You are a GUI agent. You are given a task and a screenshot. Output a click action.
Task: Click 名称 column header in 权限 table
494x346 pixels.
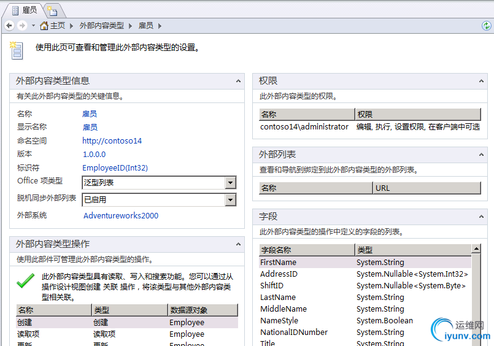click(307, 114)
